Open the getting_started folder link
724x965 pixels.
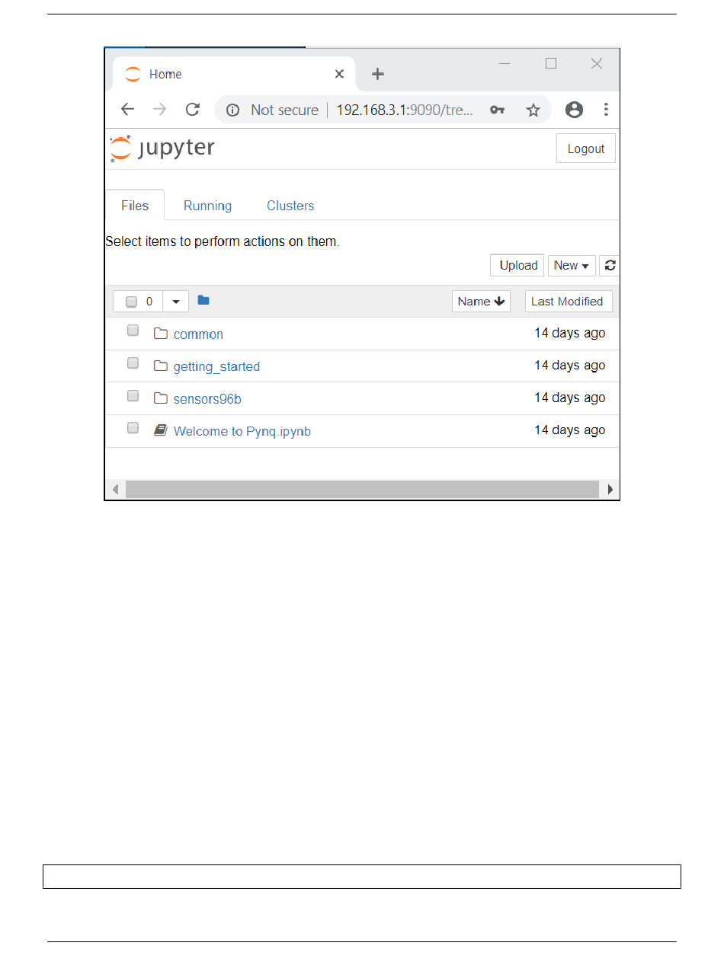[216, 367]
